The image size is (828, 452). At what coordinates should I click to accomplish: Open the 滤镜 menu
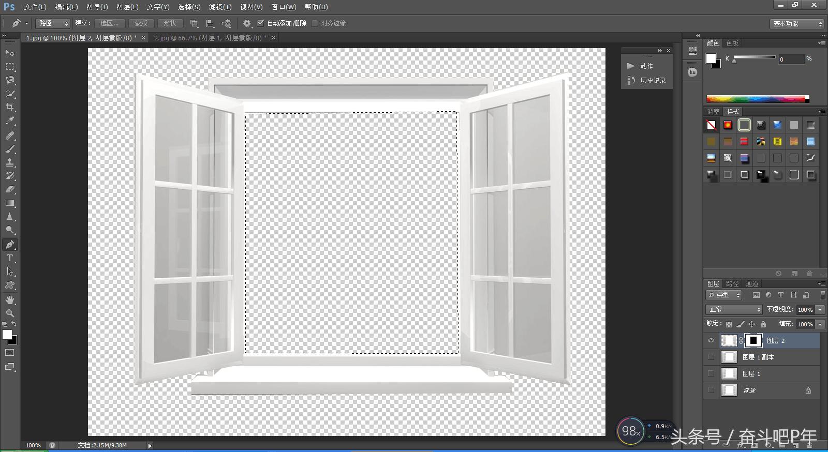(x=220, y=7)
